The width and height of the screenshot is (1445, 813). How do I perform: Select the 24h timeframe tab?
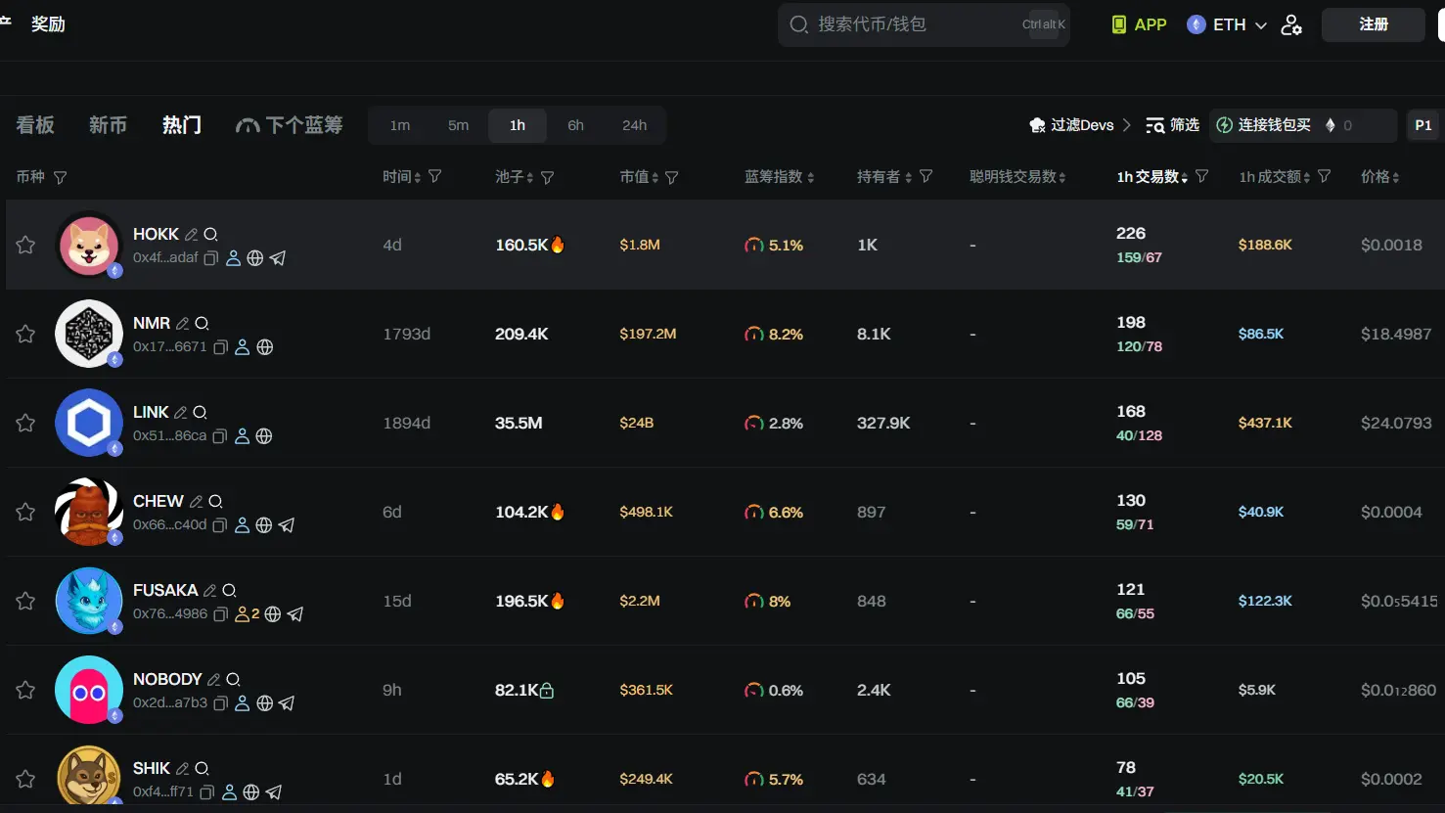[x=634, y=125]
